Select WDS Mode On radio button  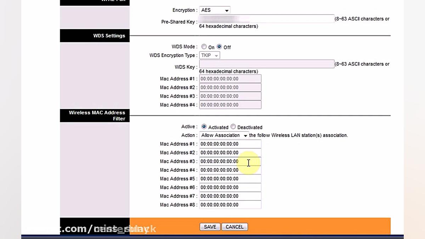pos(204,47)
